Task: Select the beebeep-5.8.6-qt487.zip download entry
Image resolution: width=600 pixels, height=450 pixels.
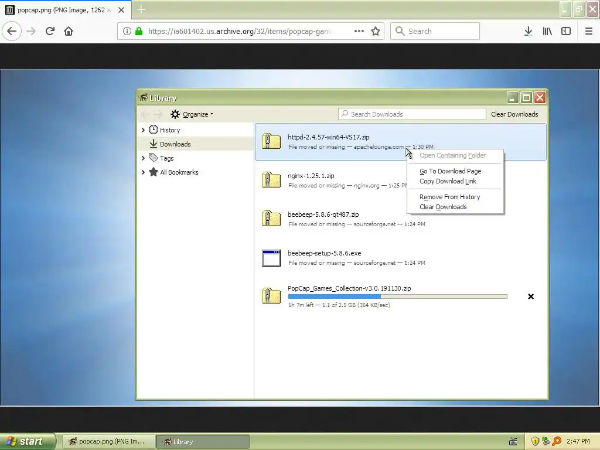Action: (x=401, y=219)
